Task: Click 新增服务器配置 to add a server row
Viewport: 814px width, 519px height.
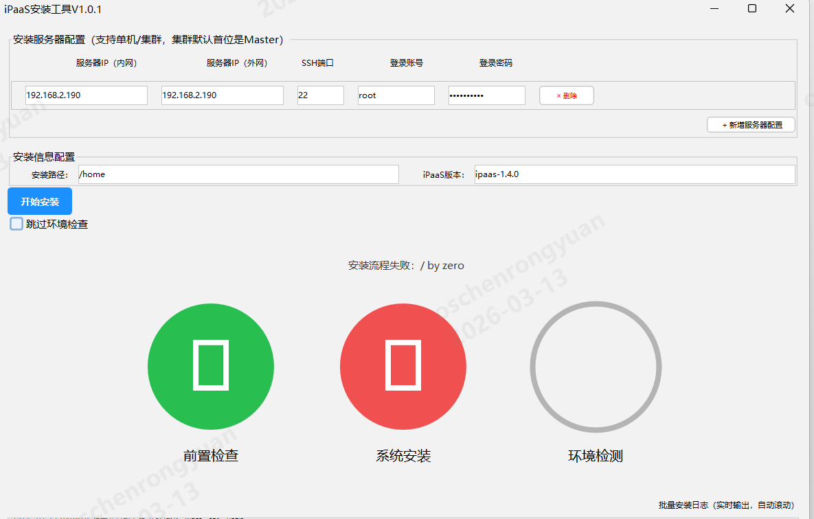Action: pyautogui.click(x=751, y=124)
